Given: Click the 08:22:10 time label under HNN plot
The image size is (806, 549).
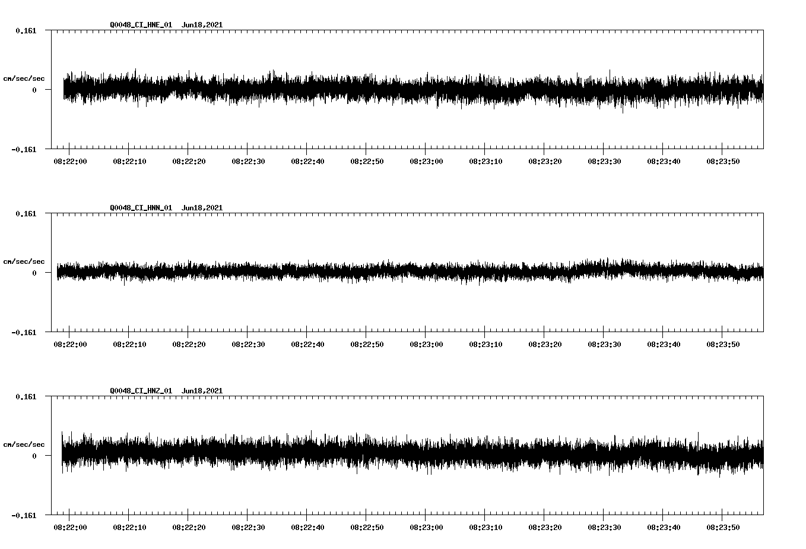Looking at the screenshot, I should (x=129, y=344).
